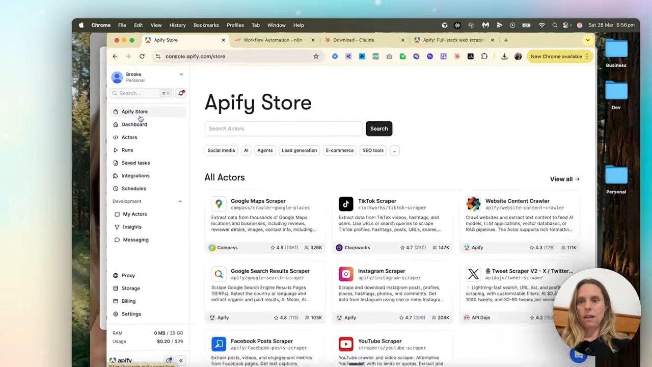Viewport: 652px width, 367px height.
Task: Open the Google Search Results Scraper icon
Action: 219,274
